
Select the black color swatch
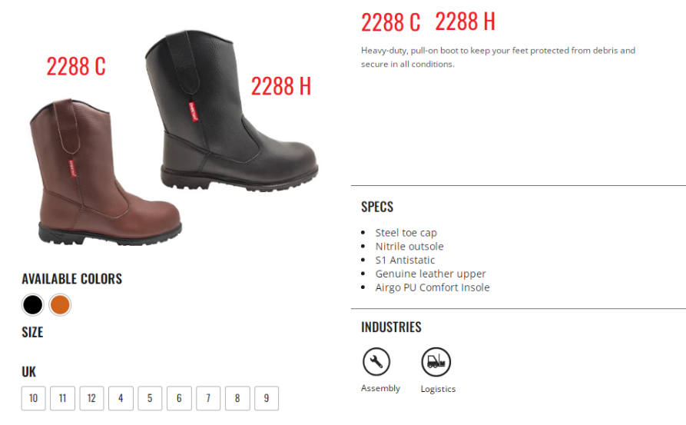[33, 304]
